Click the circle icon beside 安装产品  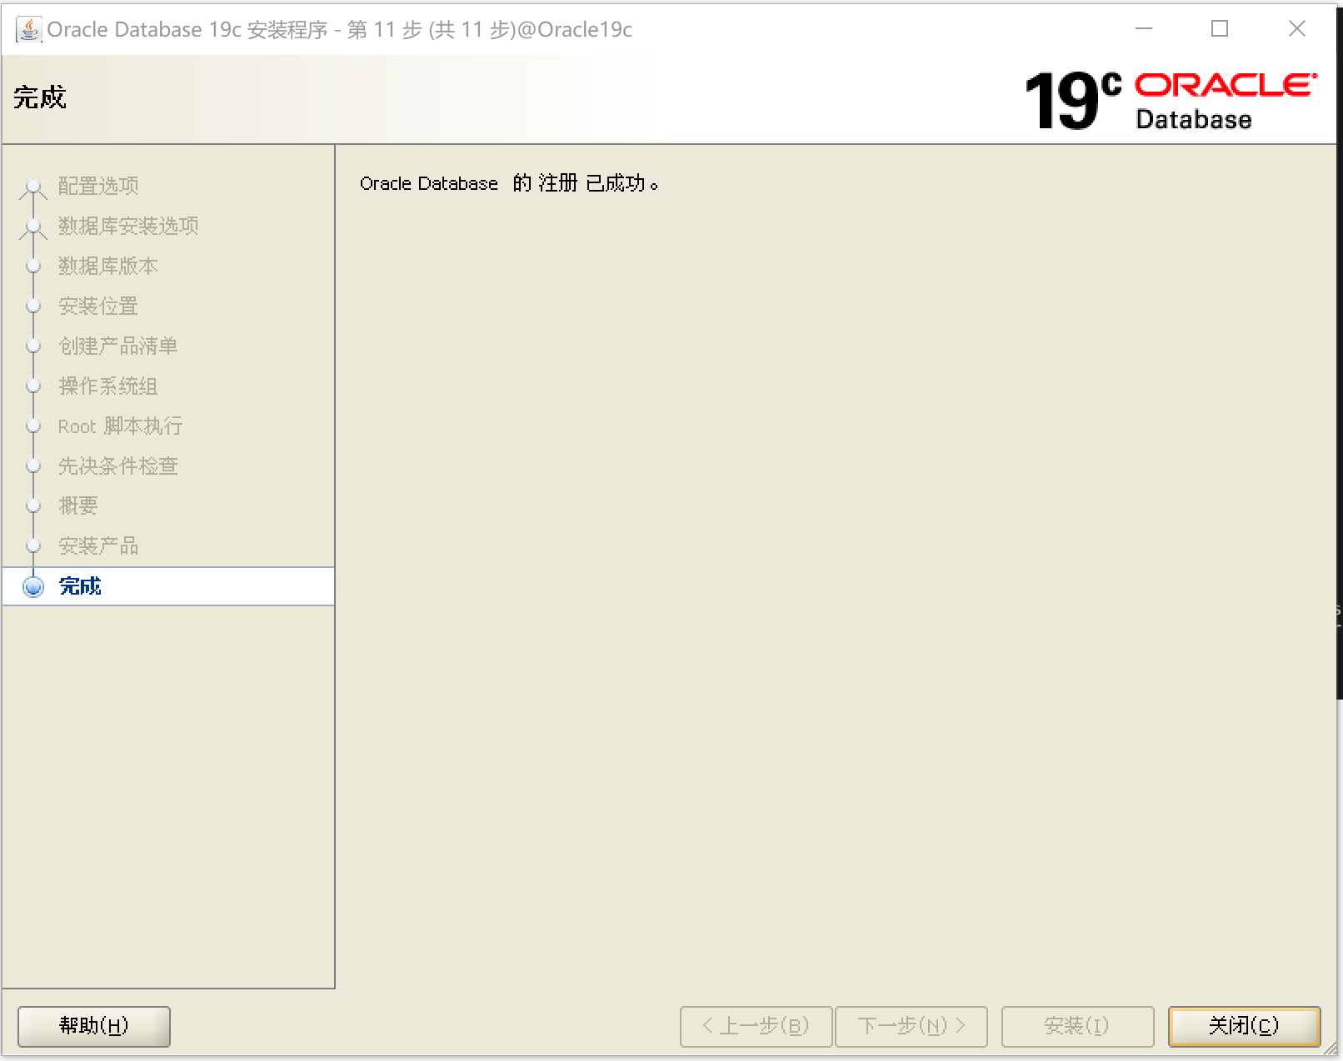(x=33, y=545)
